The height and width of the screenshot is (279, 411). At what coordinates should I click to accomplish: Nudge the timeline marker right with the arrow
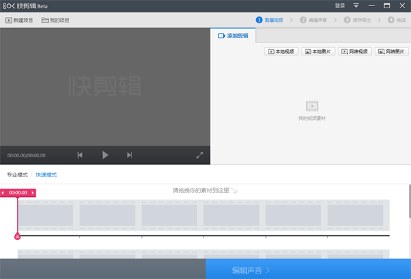33,193
